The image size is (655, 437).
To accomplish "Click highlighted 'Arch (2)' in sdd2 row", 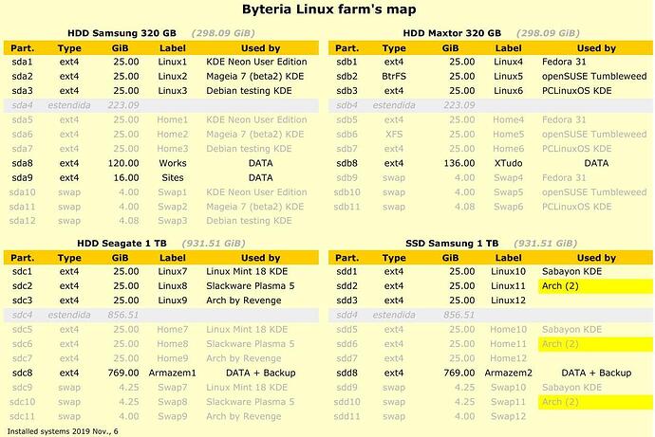I will [x=560, y=286].
